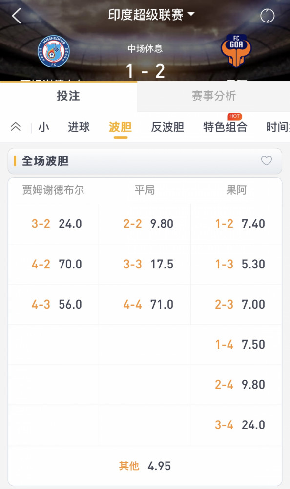Viewport: 290px width, 489px height.
Task: Open the 反波胆 market tab
Action: [x=167, y=127]
